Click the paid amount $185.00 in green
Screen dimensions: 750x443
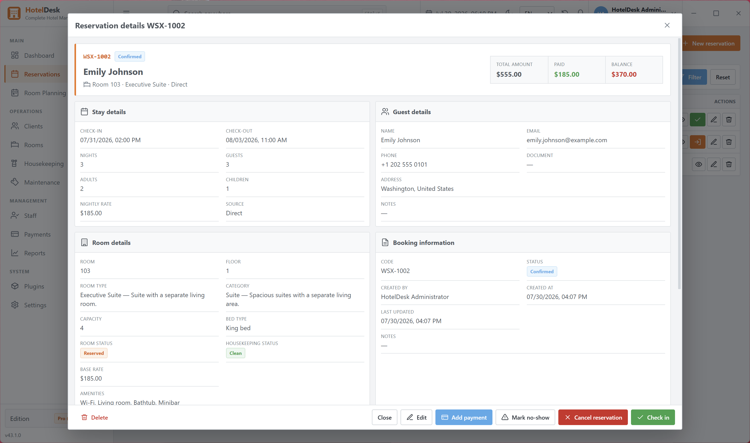[566, 74]
